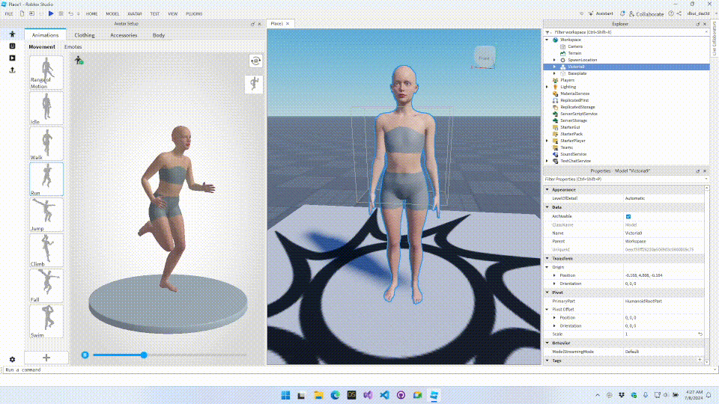Select the Climb animation thumbnail
The image size is (719, 404).
46,251
